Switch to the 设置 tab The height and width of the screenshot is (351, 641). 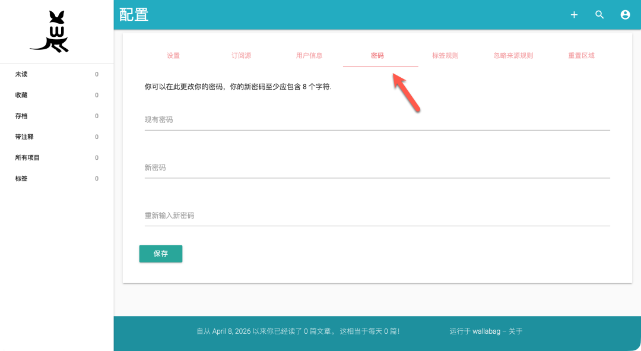(173, 56)
